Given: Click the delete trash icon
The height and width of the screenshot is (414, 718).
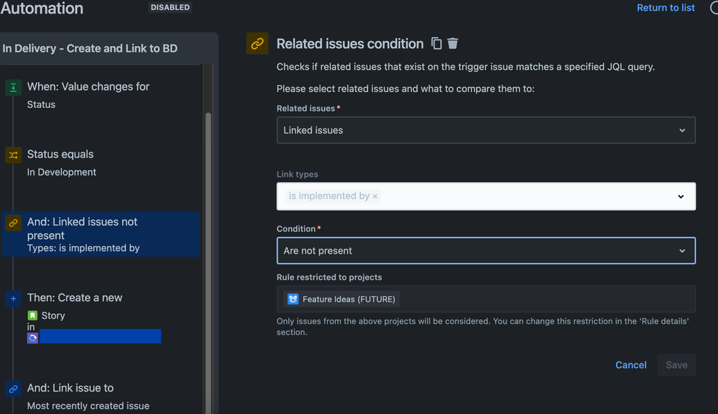Looking at the screenshot, I should pyautogui.click(x=453, y=44).
